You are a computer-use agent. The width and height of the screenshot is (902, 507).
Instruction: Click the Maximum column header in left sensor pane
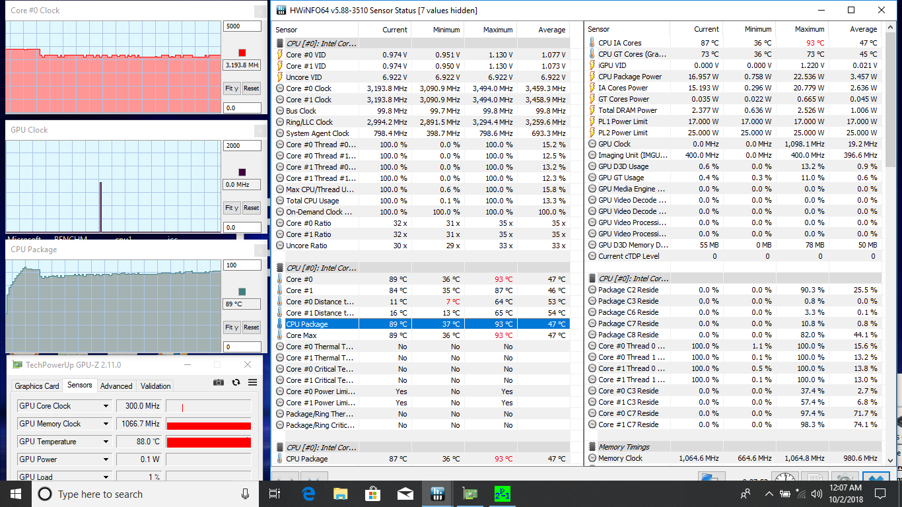click(x=490, y=30)
